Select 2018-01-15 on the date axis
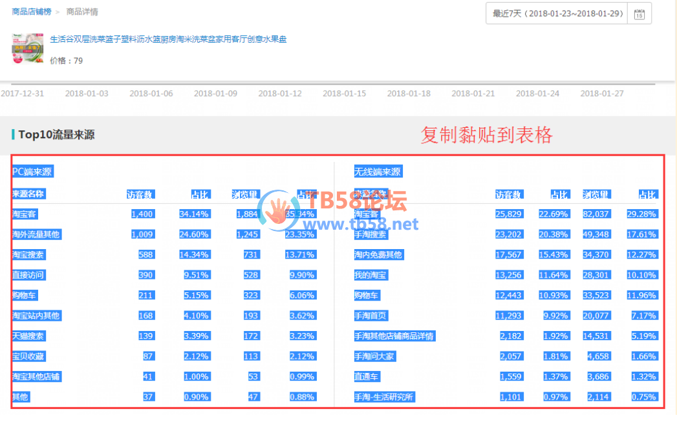 point(344,94)
